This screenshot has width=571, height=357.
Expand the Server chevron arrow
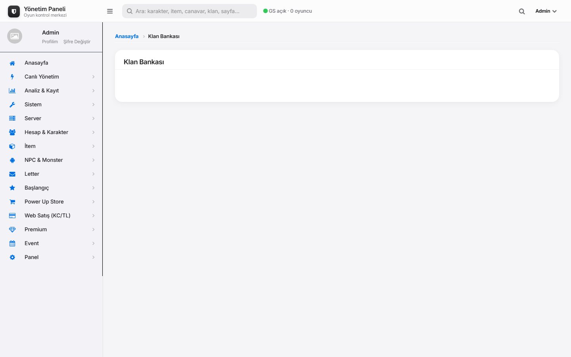click(94, 119)
